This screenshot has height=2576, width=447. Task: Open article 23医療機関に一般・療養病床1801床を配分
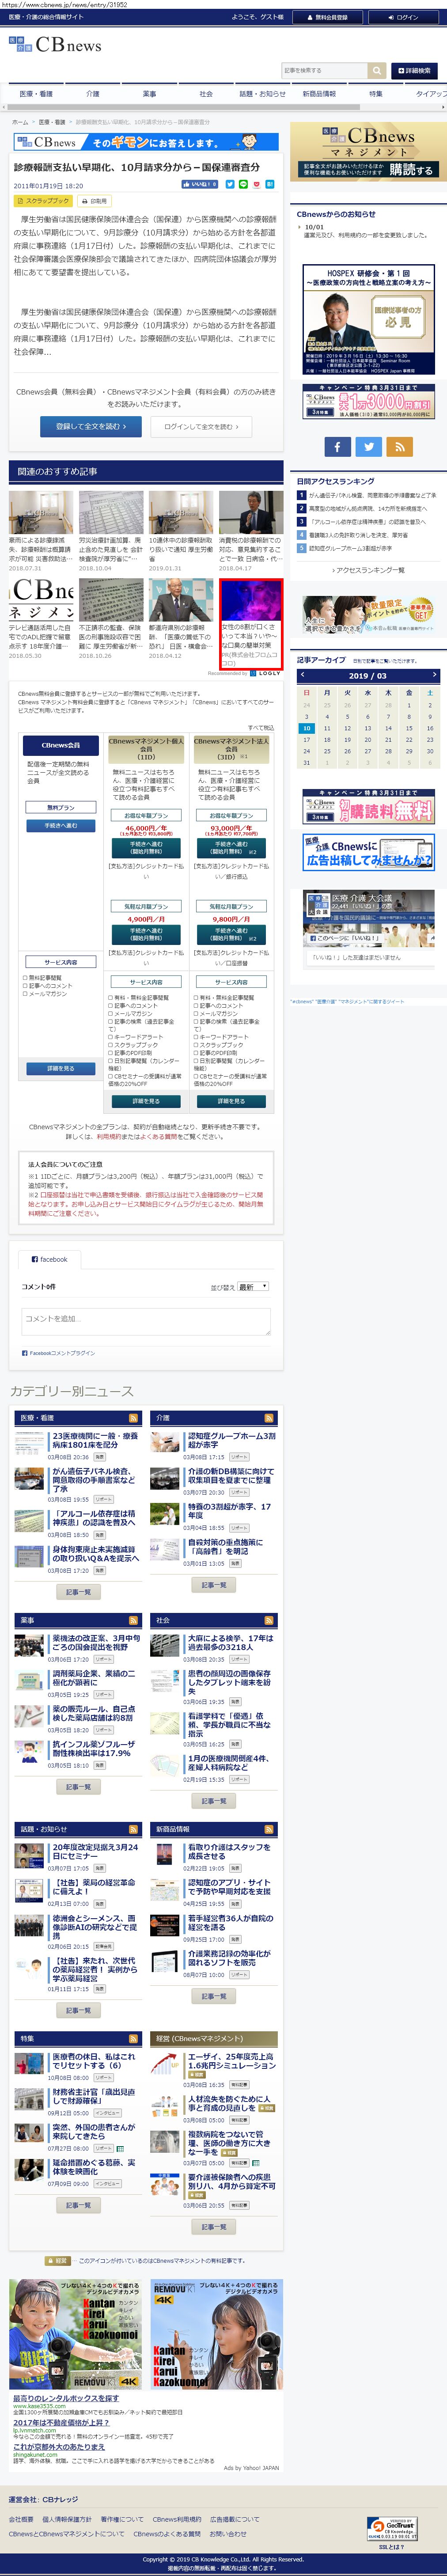pyautogui.click(x=94, y=1440)
